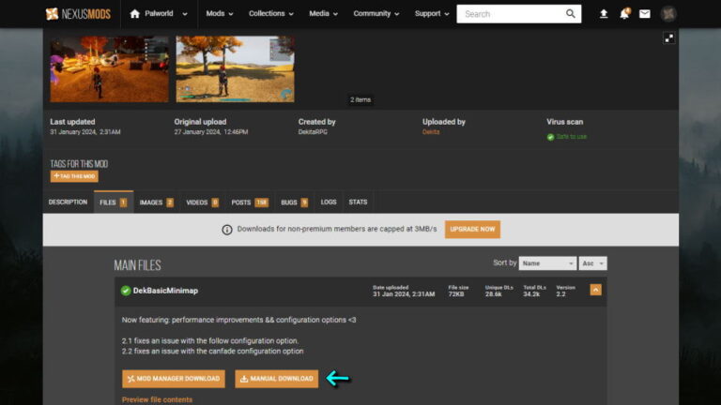721x405 pixels.
Task: Click the search magnifier icon
Action: coord(570,14)
